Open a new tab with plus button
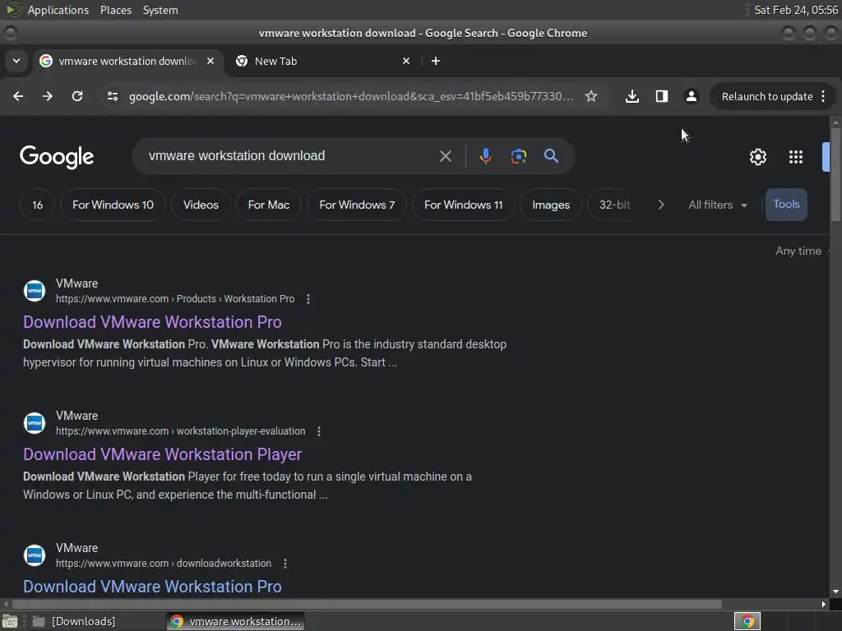This screenshot has height=631, width=842. click(436, 61)
